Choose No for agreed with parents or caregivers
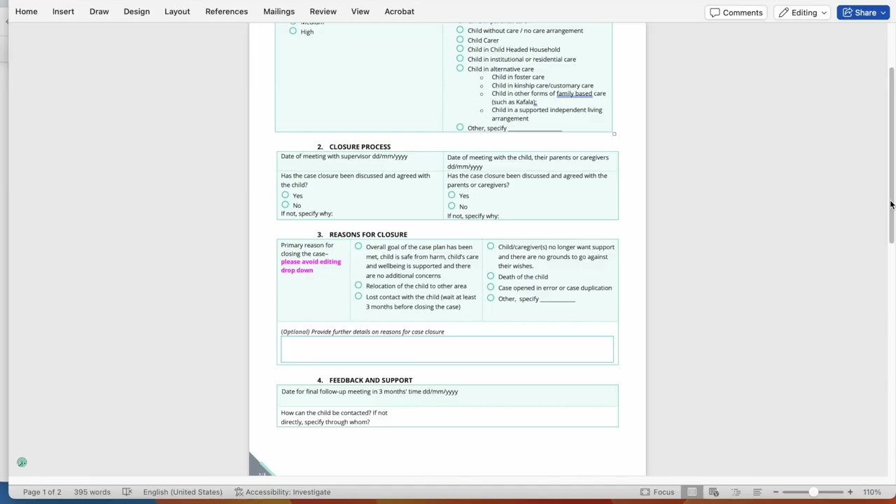 click(451, 206)
